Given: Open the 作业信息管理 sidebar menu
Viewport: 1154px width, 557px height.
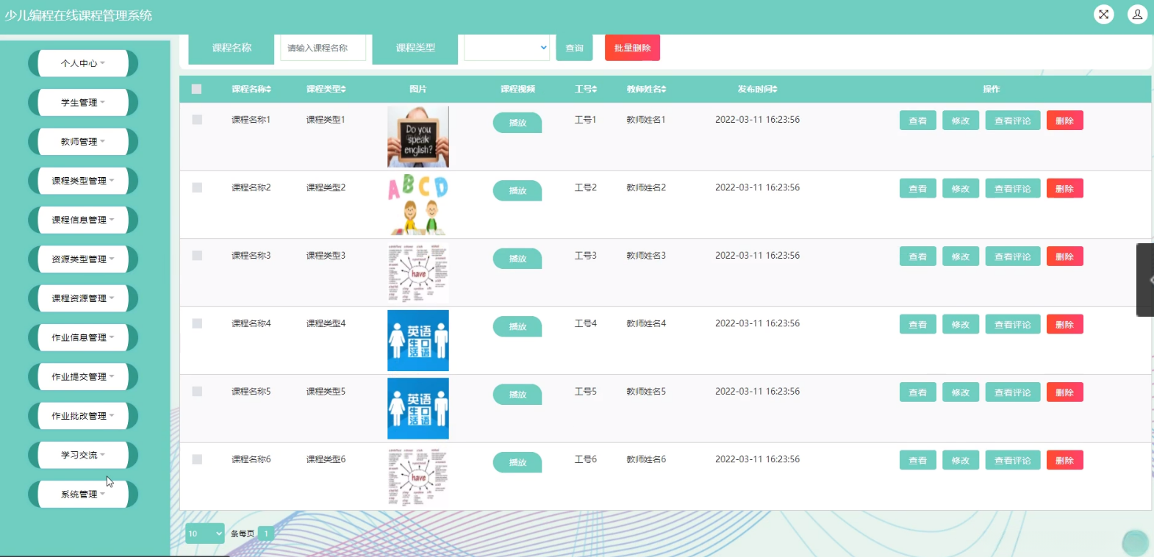Looking at the screenshot, I should point(83,337).
